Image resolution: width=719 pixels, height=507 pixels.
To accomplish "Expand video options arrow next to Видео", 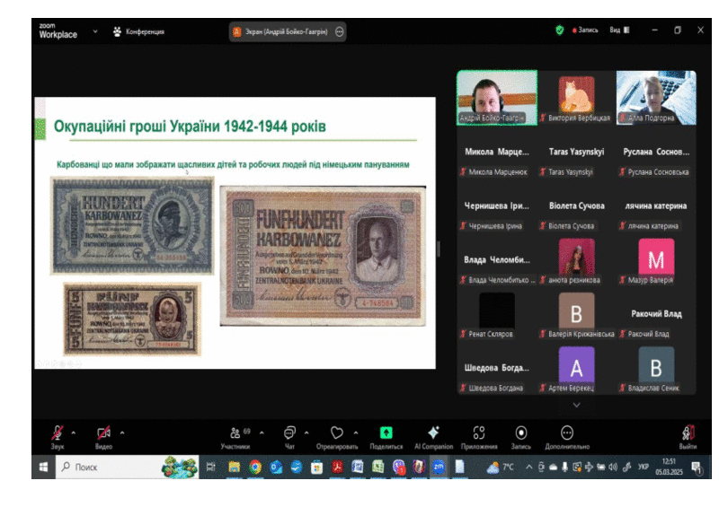I will click(122, 433).
